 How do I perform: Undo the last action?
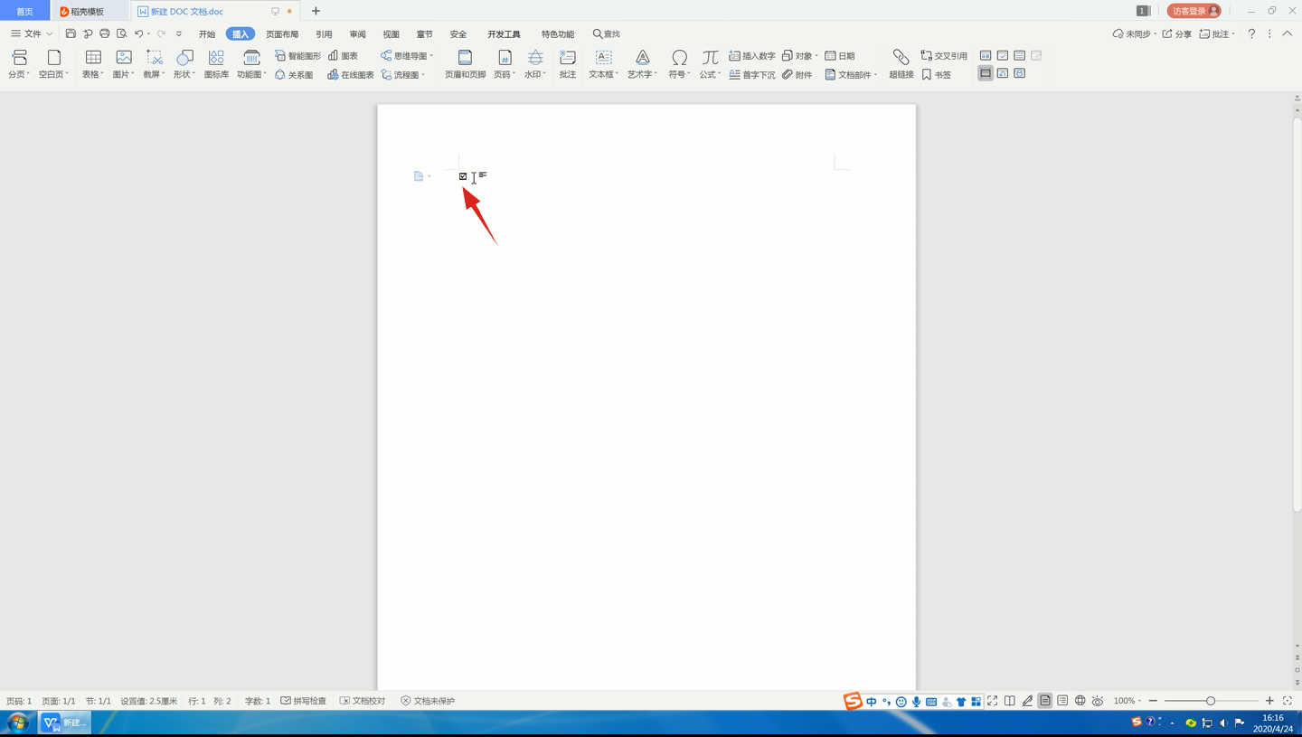coord(139,33)
